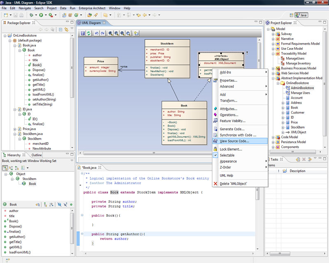Click the Java perspective button
329x263 pixels.
coord(301,15)
